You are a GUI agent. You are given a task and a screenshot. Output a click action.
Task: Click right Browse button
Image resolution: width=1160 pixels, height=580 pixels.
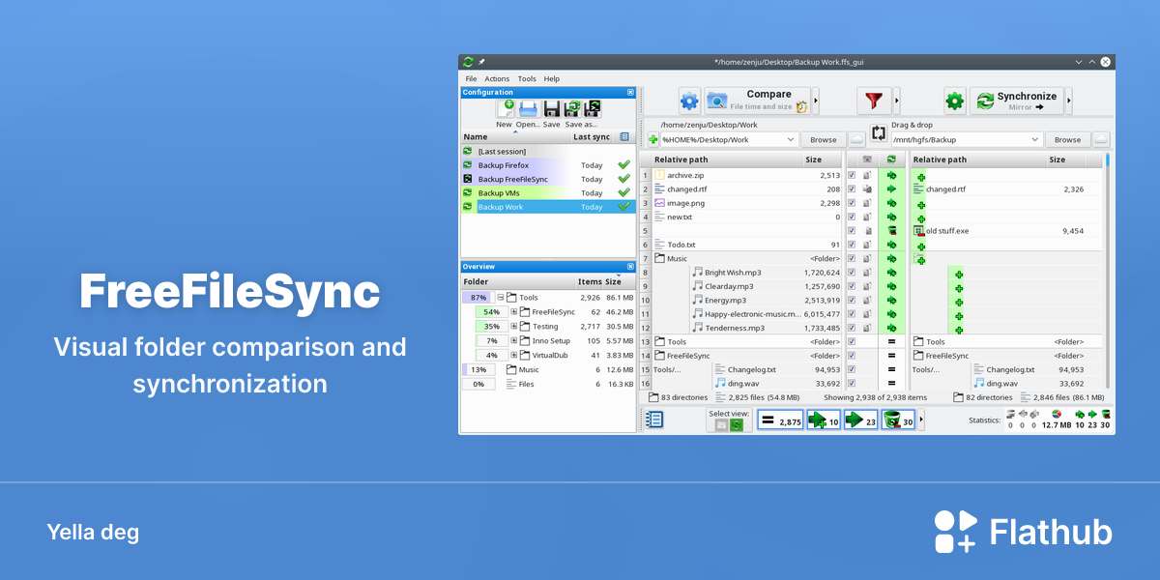[1068, 140]
